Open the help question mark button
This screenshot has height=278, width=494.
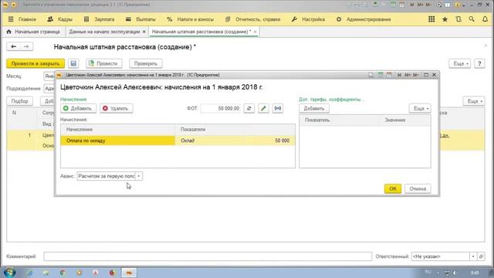point(479,63)
